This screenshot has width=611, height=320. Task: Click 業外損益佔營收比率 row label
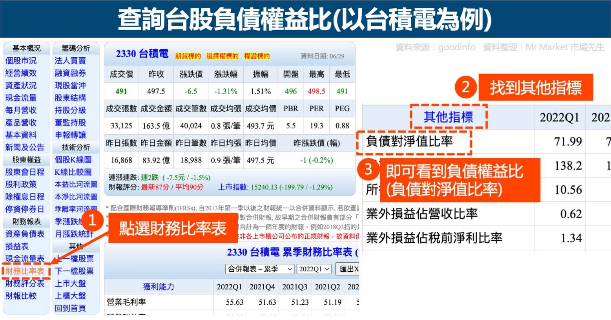(422, 214)
